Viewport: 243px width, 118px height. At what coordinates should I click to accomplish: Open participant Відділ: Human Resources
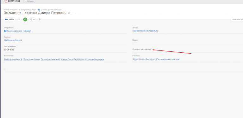click(144, 59)
